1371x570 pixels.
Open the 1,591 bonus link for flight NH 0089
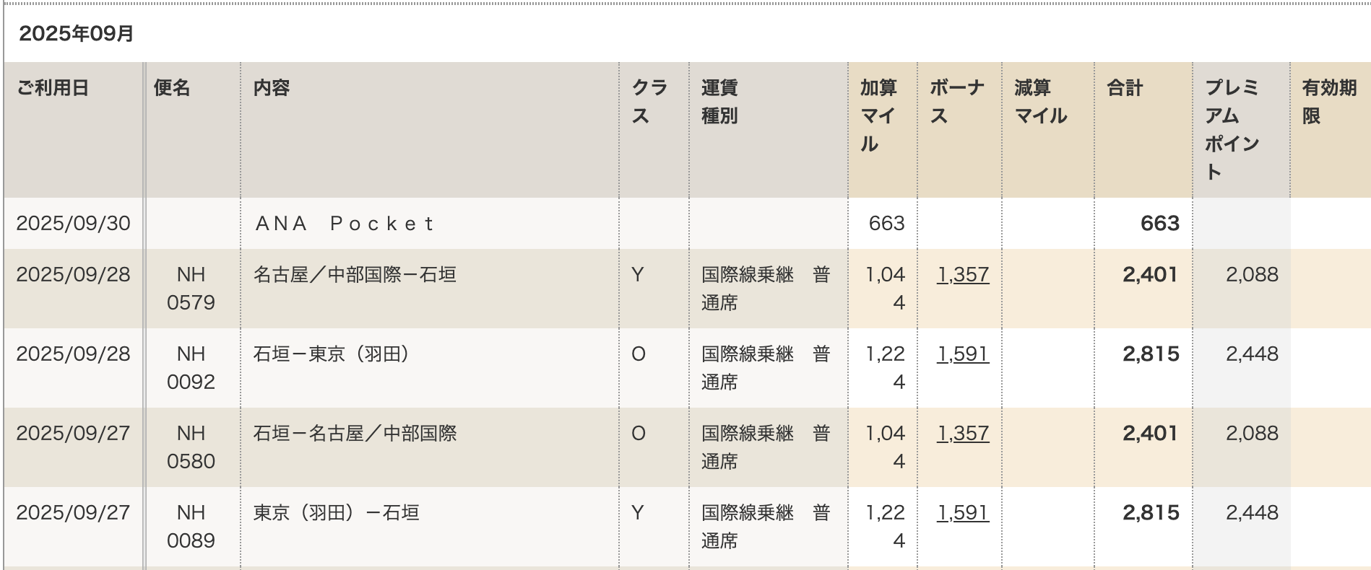[x=962, y=513]
